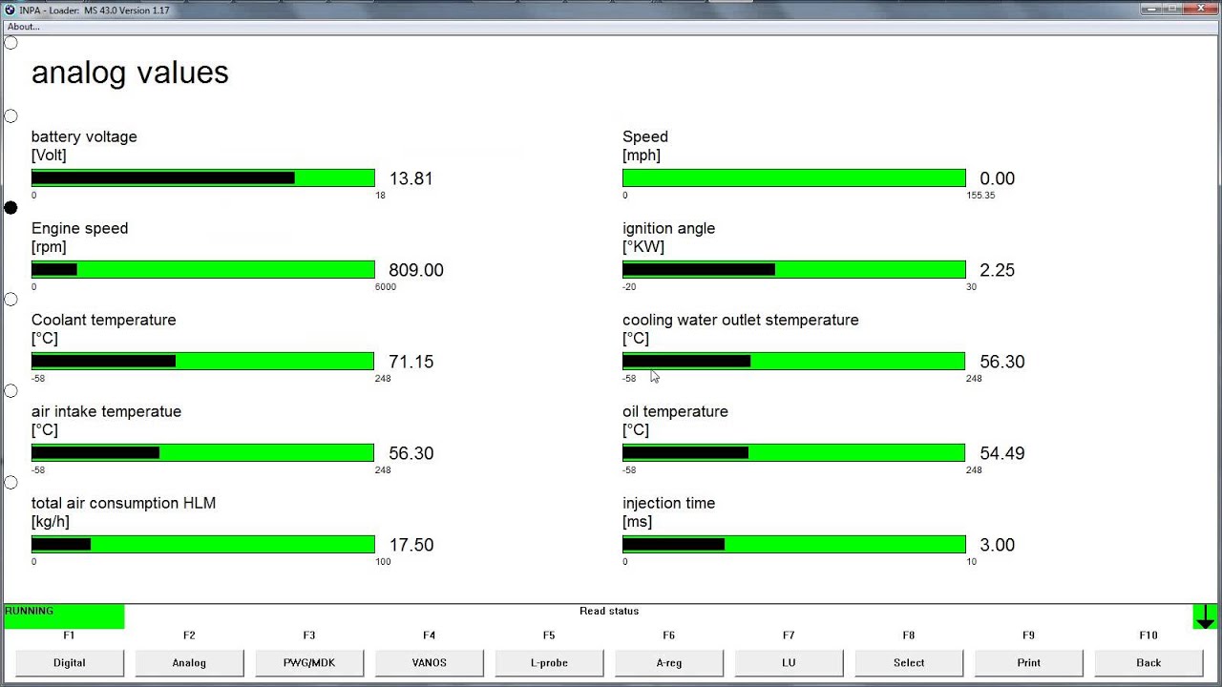This screenshot has width=1222, height=687.
Task: Select the radio circle beside air intake temperature
Action: click(x=11, y=390)
